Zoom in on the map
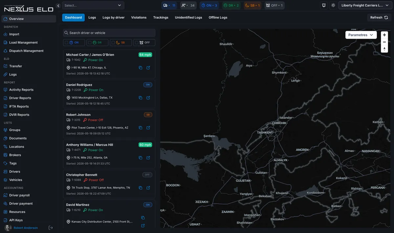The width and height of the screenshot is (394, 233). click(x=384, y=35)
